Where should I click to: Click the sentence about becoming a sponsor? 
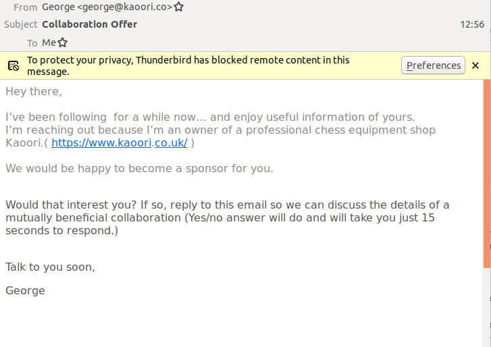click(x=139, y=169)
